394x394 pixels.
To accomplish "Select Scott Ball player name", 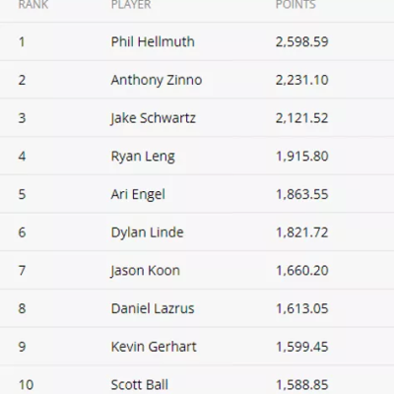I will click(140, 385).
